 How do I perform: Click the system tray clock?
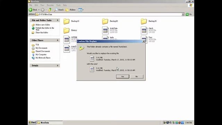point(189,123)
